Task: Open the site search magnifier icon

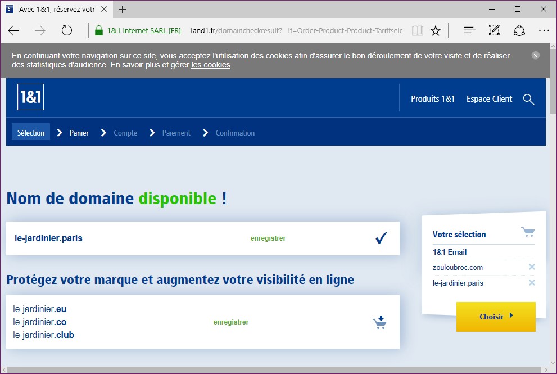Action: click(528, 99)
